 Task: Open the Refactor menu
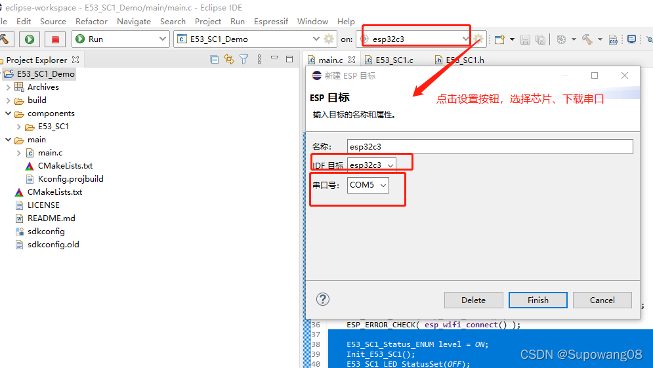[91, 21]
